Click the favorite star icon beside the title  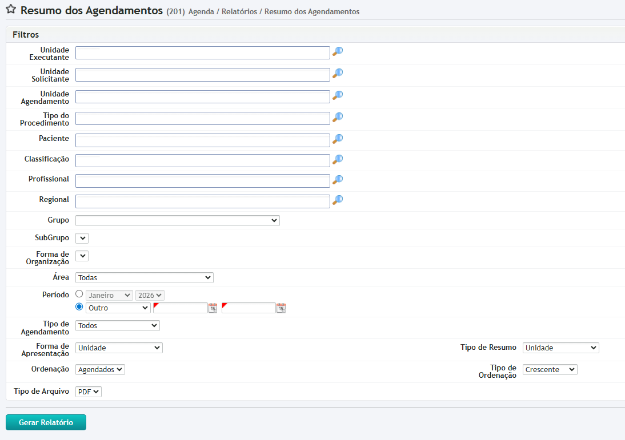pos(10,10)
